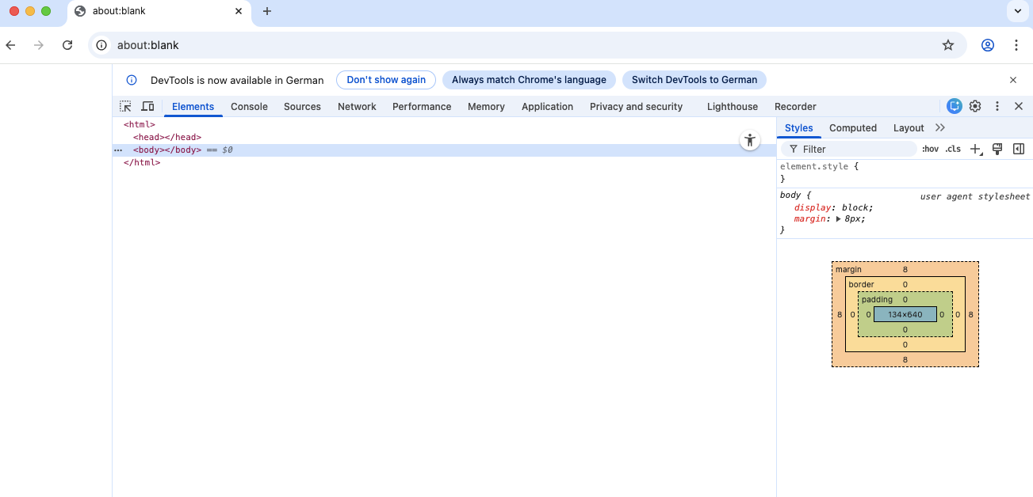Open the Performance tab
This screenshot has height=497, width=1033.
[x=422, y=106]
